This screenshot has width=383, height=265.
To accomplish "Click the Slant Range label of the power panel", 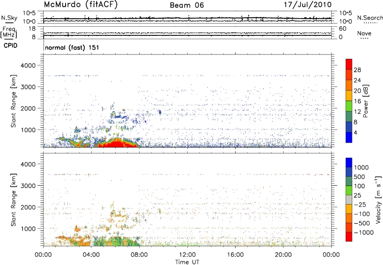I will [x=13, y=101].
